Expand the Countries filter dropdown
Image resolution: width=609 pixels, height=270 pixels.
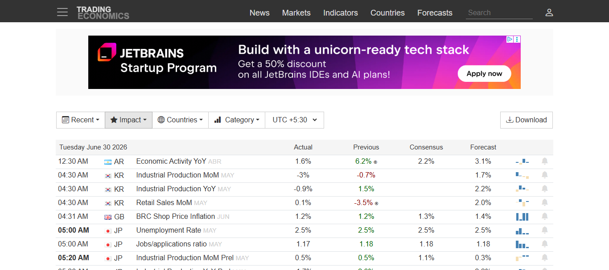coord(180,120)
